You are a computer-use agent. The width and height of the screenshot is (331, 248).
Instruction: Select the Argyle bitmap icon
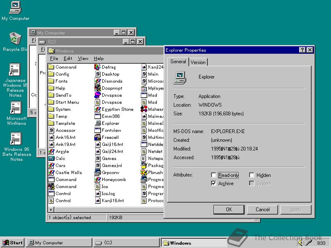(51, 151)
